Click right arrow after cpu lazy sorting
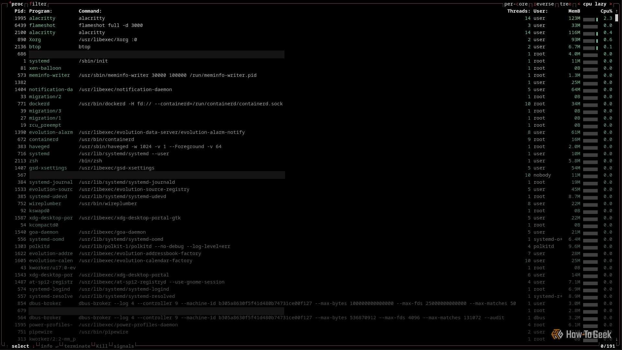 [x=611, y=4]
